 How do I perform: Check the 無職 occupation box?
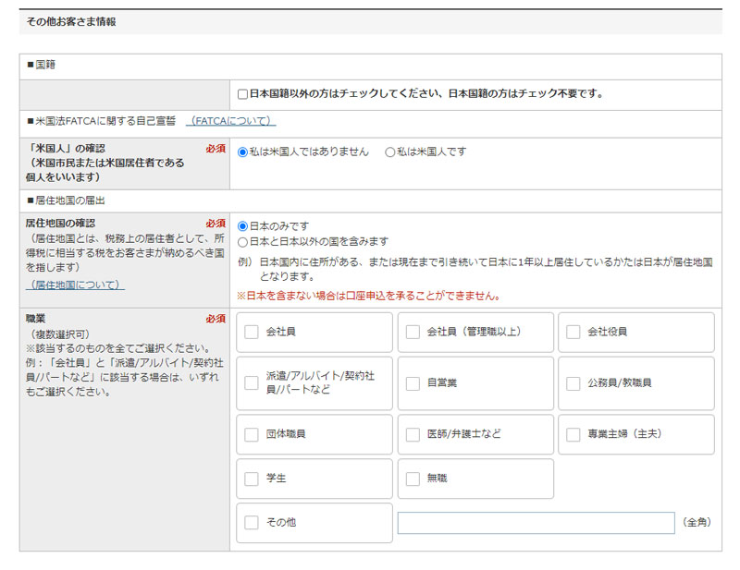pyautogui.click(x=413, y=479)
